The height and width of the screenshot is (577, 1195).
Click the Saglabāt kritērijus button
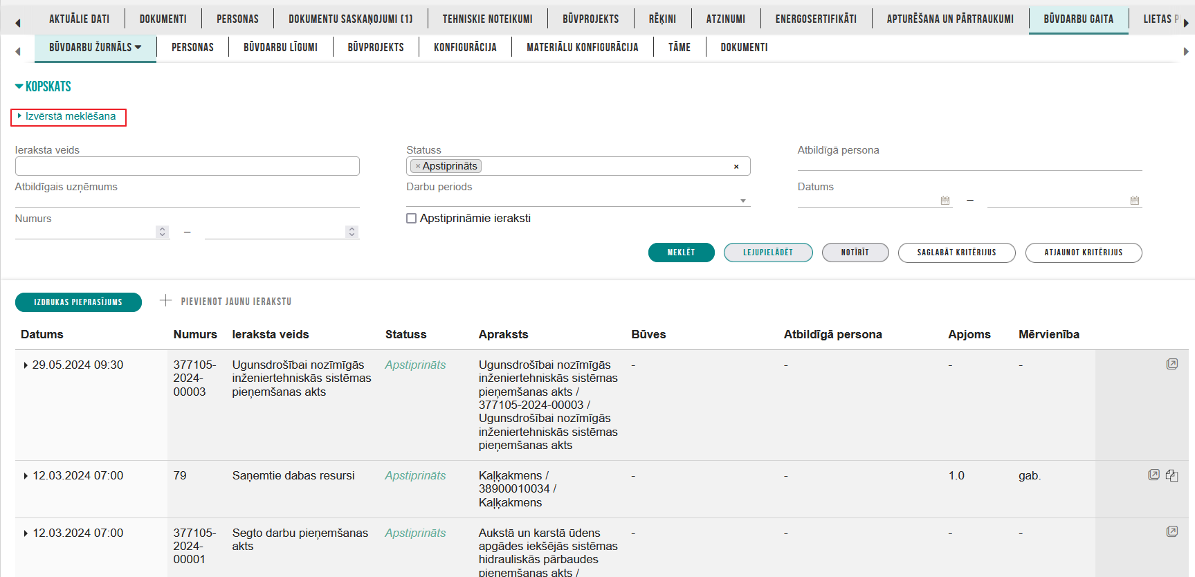956,253
